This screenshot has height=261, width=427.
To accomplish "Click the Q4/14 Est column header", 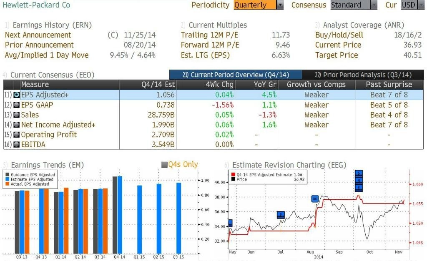I will 148,85.
